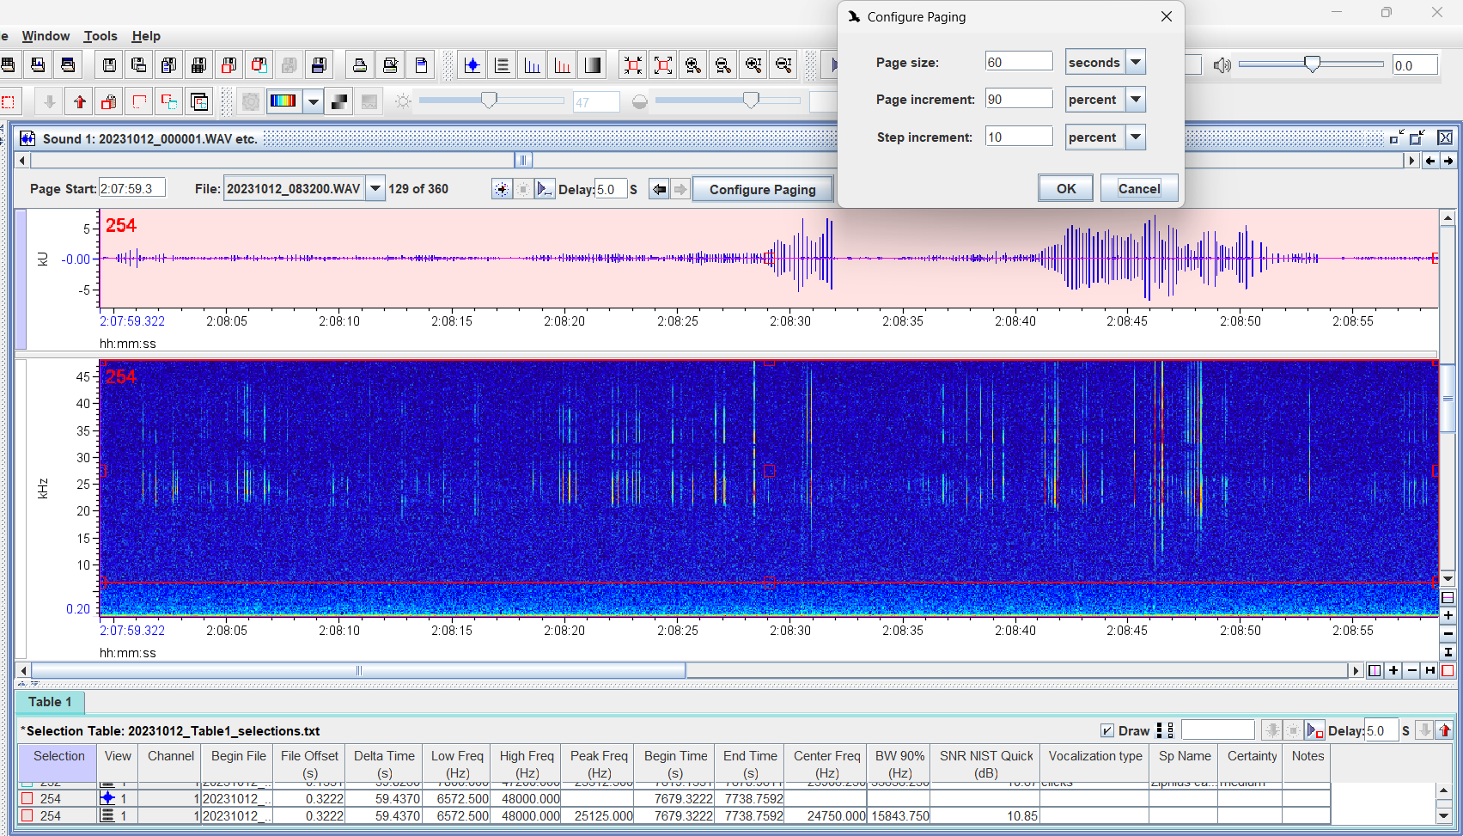Open the Step increment units dropdown showing percent
1463x836 pixels.
pyautogui.click(x=1136, y=137)
